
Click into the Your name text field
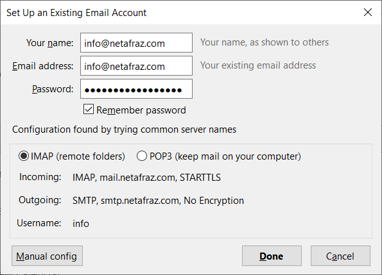tap(136, 43)
